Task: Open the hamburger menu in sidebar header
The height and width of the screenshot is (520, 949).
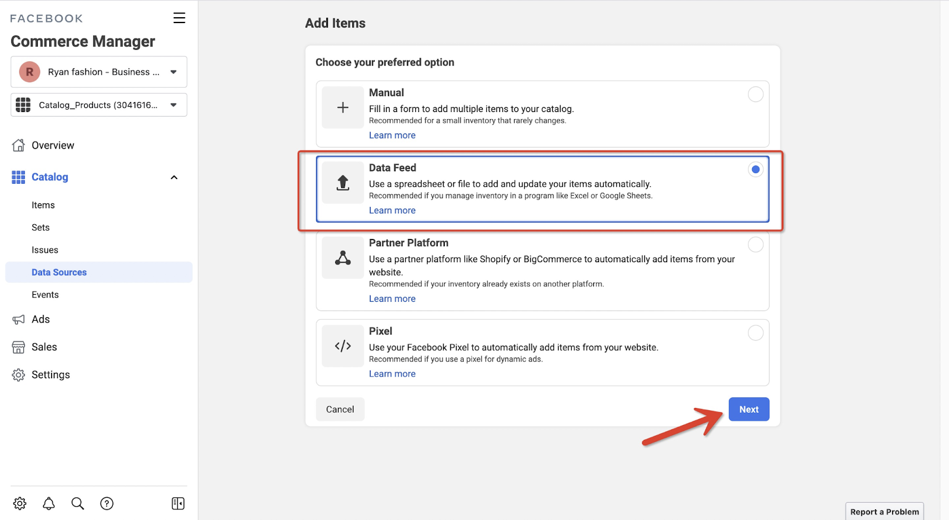Action: (x=179, y=18)
